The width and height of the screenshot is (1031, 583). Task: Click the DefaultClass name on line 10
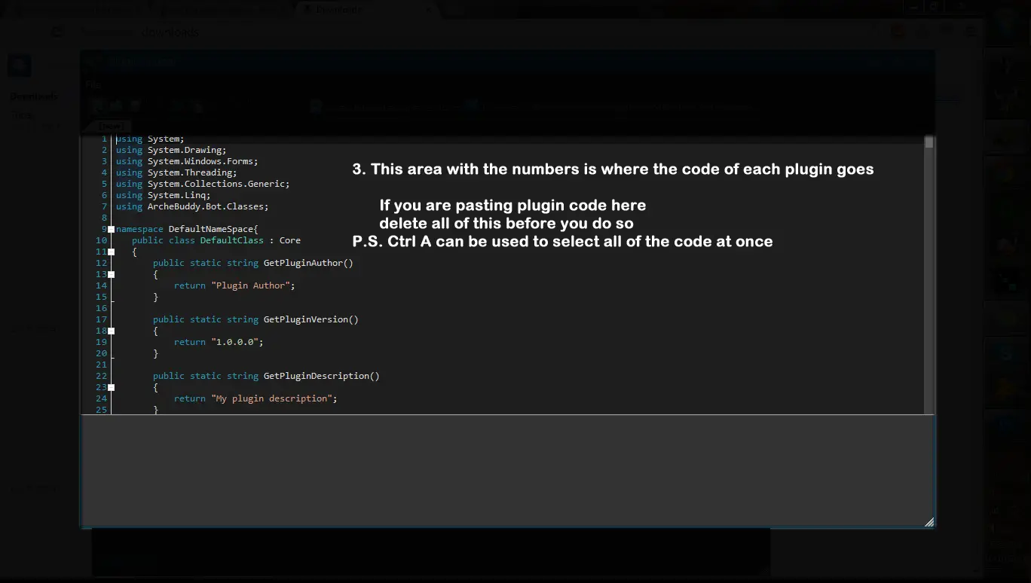click(231, 240)
